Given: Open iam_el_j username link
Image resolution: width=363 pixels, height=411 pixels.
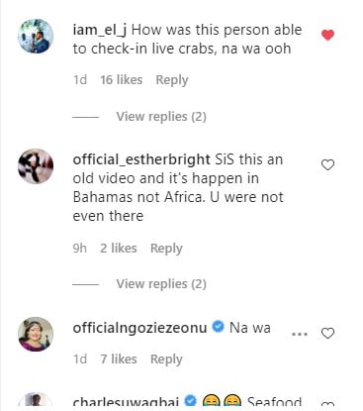Looking at the screenshot, I should [x=100, y=30].
